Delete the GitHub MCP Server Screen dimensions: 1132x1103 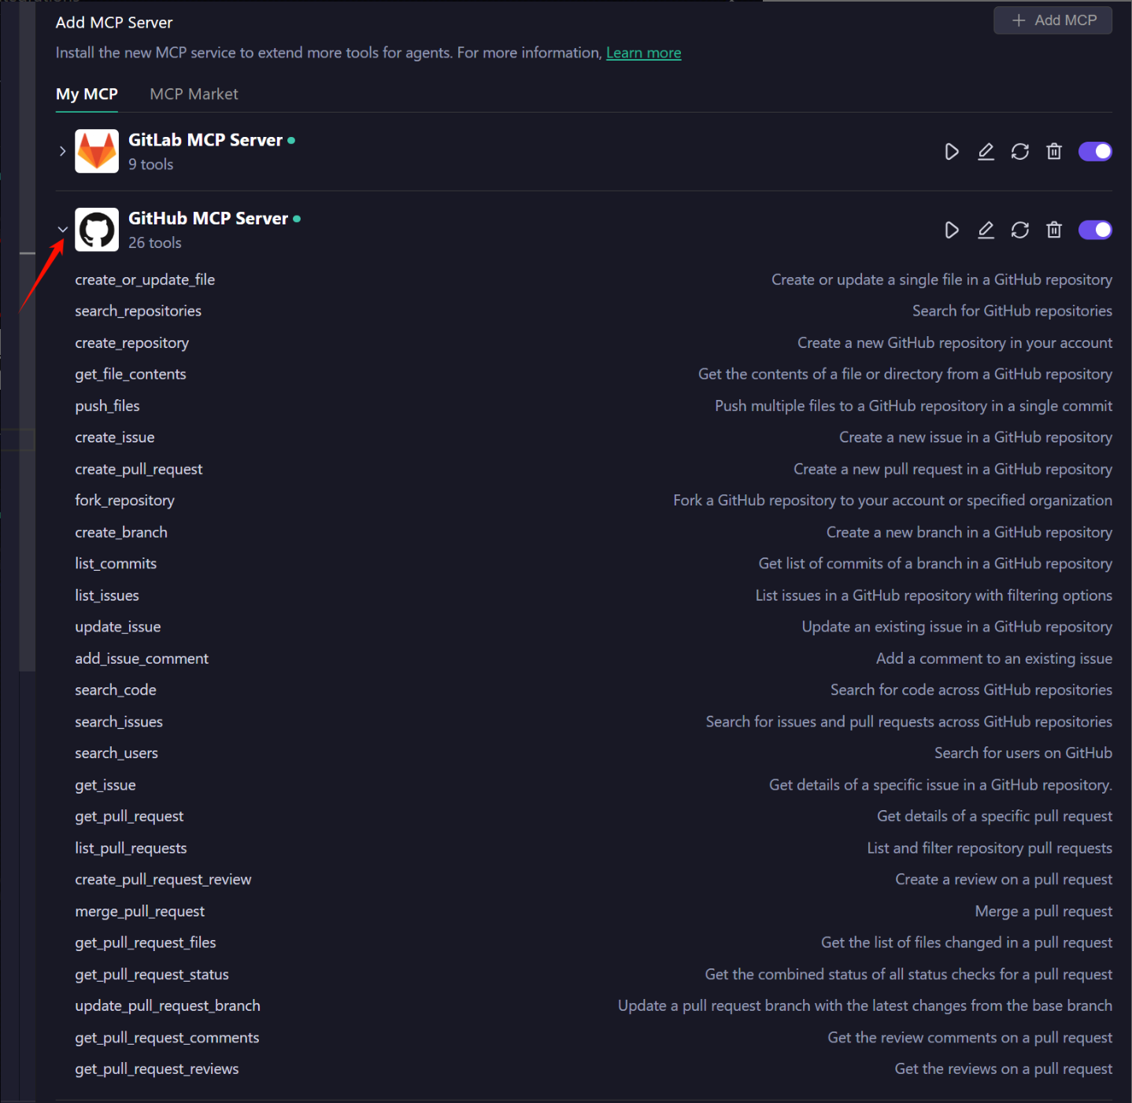(1054, 230)
